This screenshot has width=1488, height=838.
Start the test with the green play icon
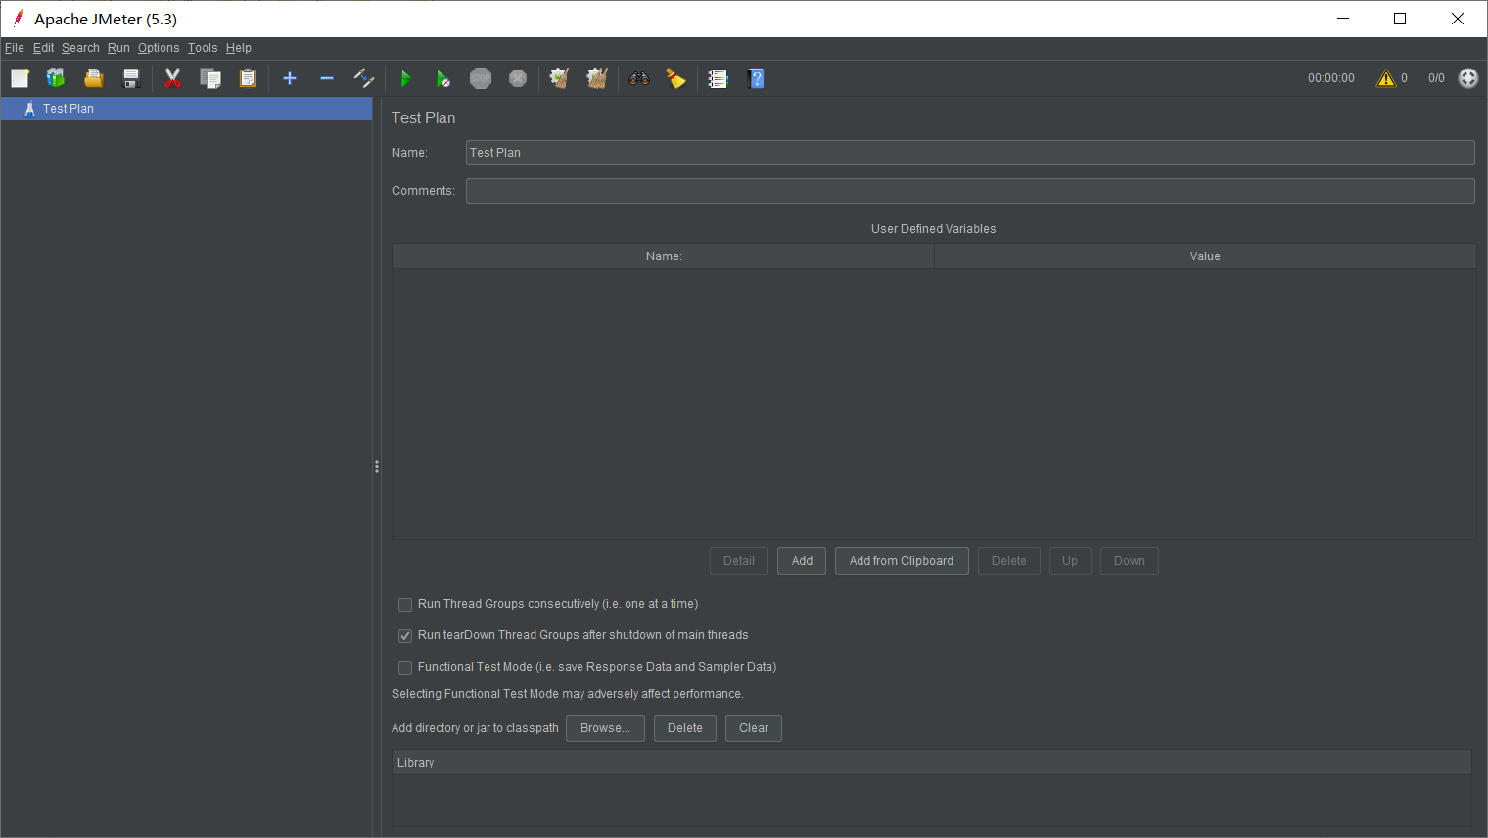406,78
